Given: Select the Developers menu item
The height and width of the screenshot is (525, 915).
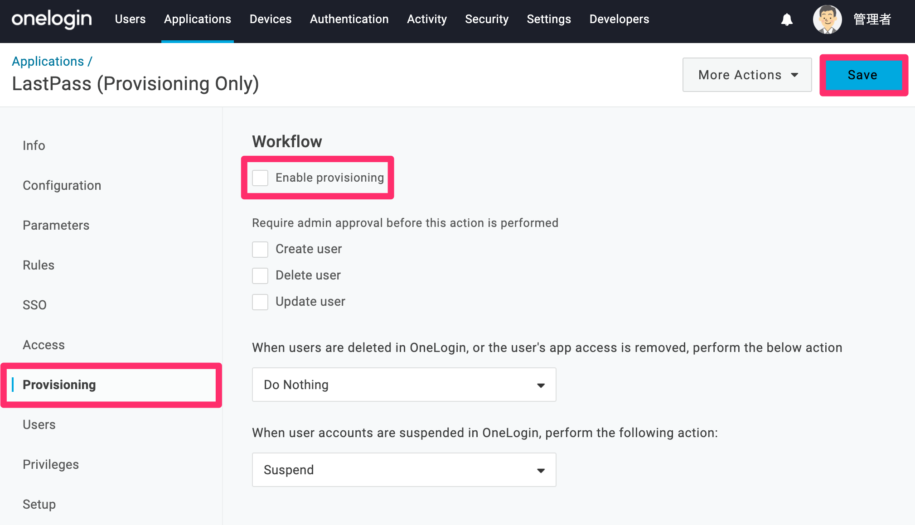Looking at the screenshot, I should (619, 19).
